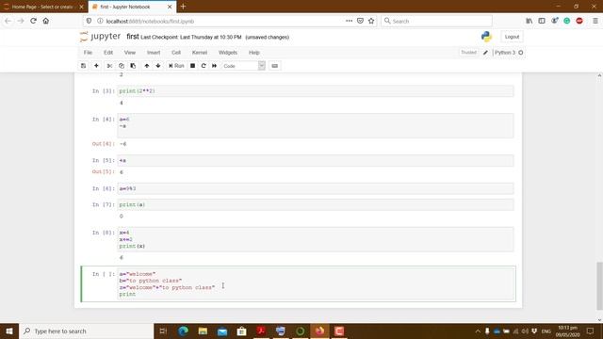This screenshot has height=339, width=603.
Task: Open Task View in the taskbar
Action: (x=163, y=331)
